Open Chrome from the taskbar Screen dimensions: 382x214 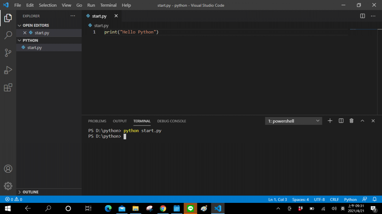point(163,208)
